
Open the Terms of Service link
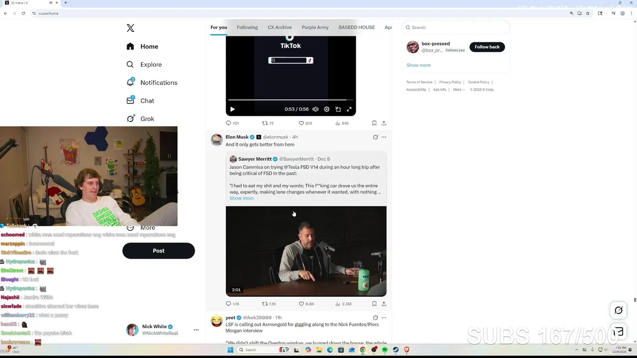[419, 82]
